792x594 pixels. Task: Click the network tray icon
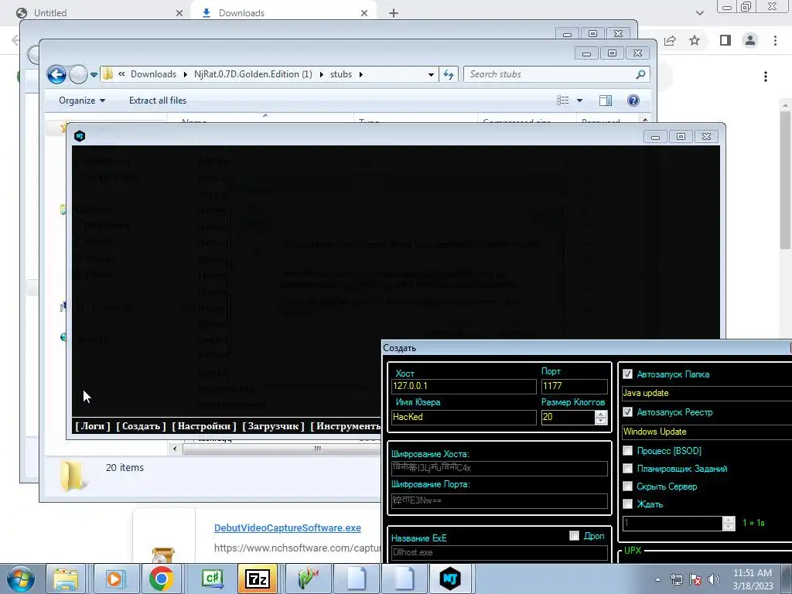click(x=676, y=579)
